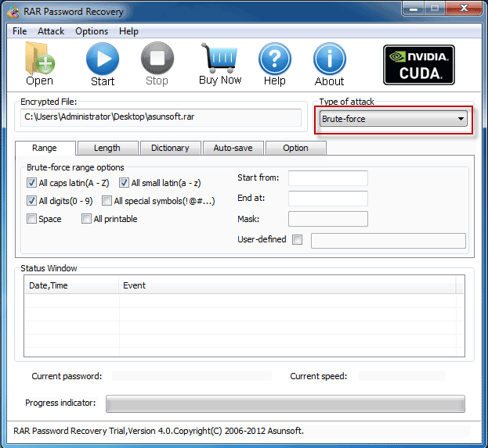Minimize the RAR Password Recovery window

414,9
